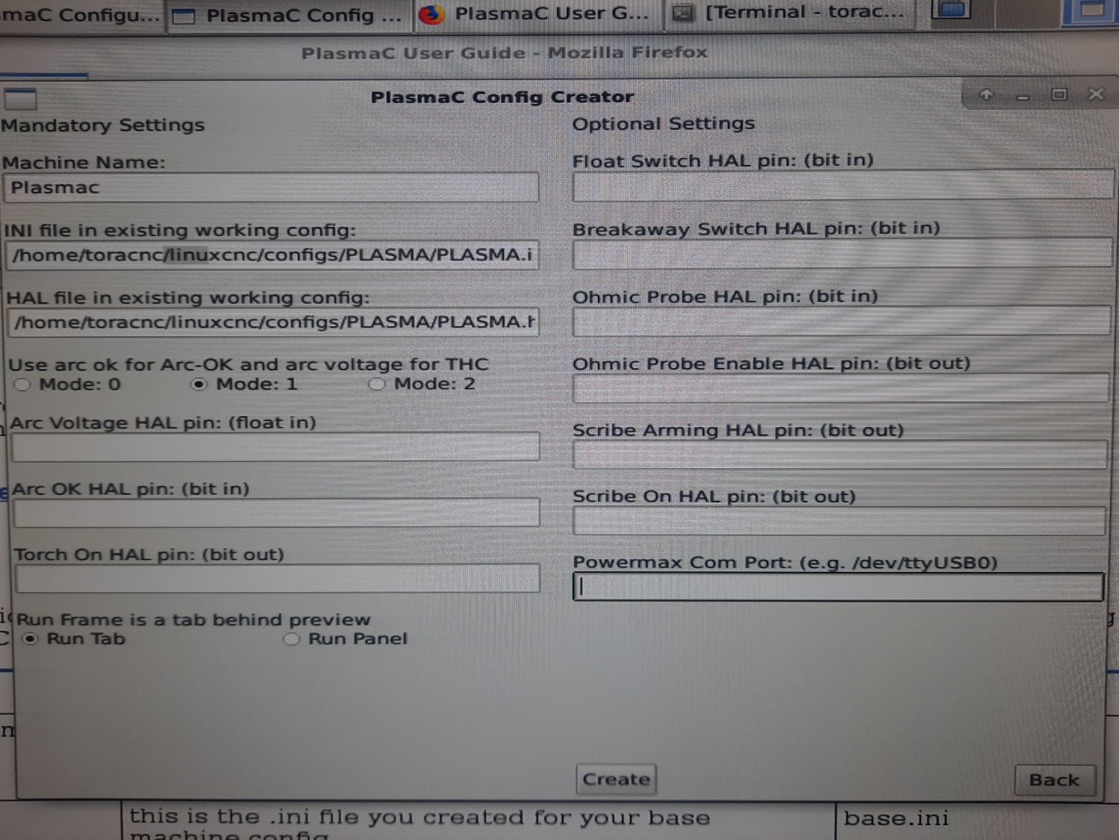Click the Ohmic Probe HAL pin field
Screen dimensions: 1119x840
click(841, 322)
